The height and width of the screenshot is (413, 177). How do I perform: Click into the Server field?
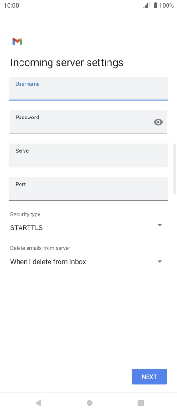coord(88,156)
